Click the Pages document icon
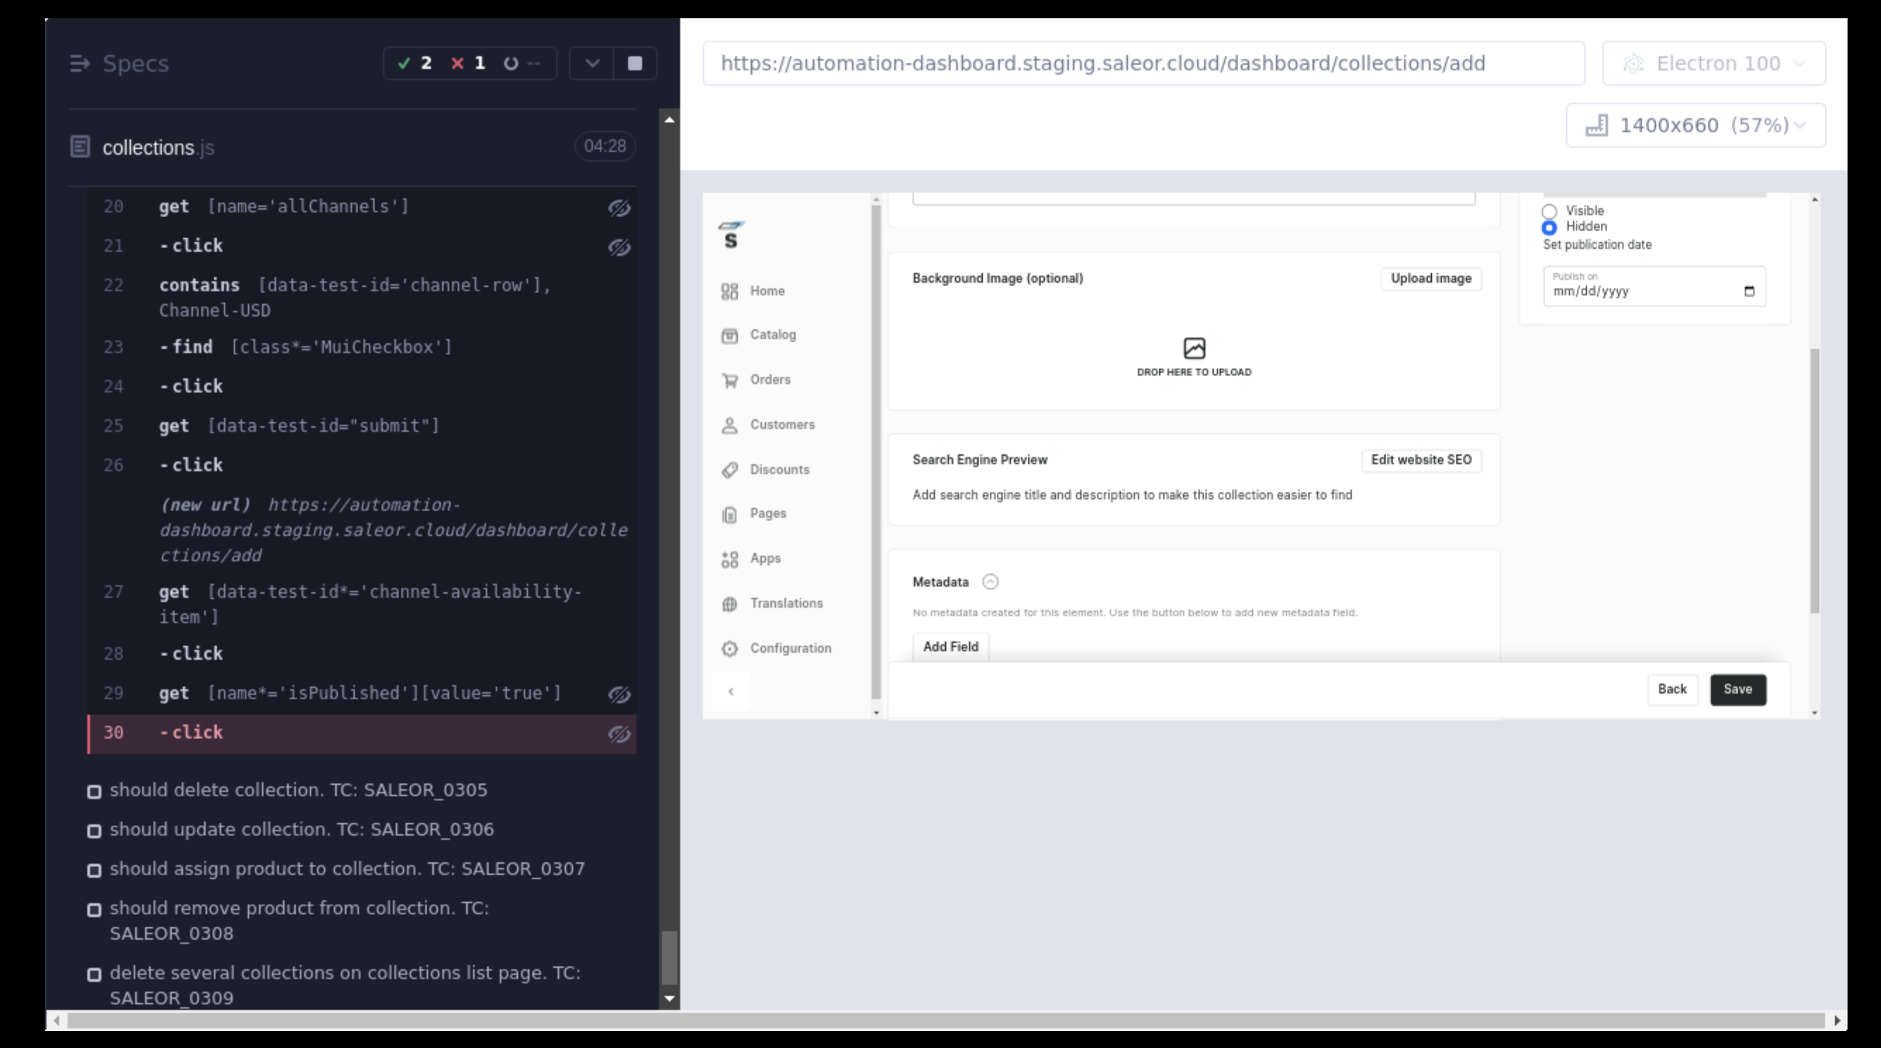This screenshot has height=1048, width=1881. click(x=729, y=515)
